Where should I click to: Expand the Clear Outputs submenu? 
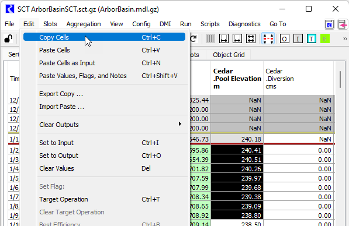click(x=111, y=125)
